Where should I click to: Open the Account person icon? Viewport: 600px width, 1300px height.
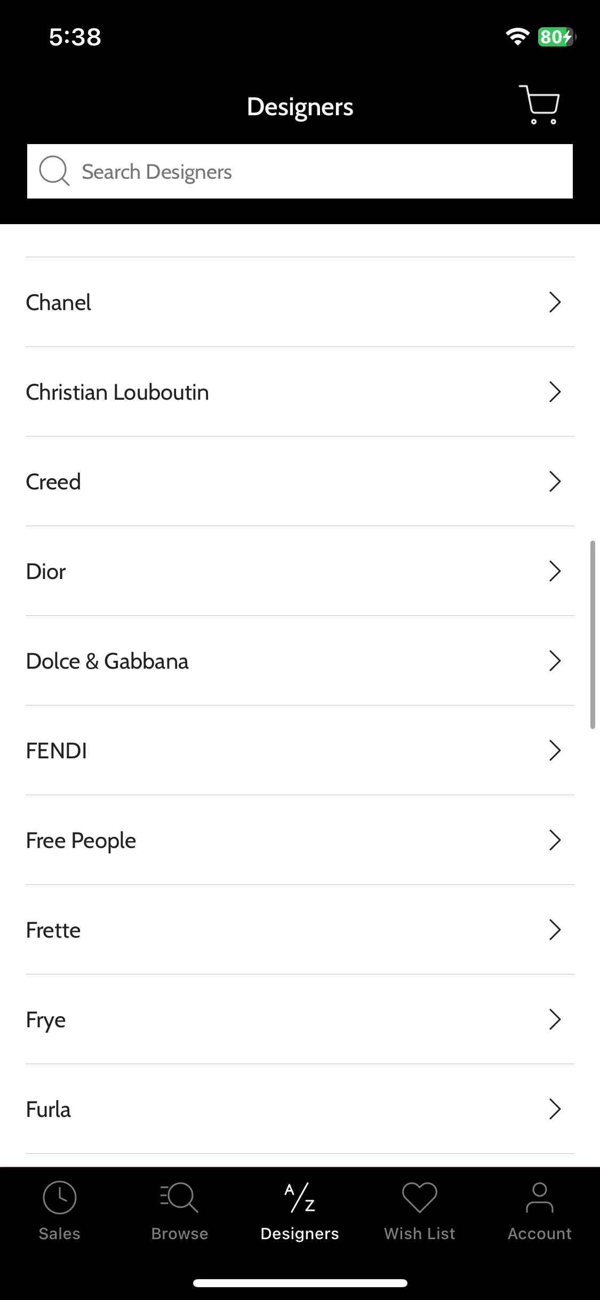coord(540,1197)
